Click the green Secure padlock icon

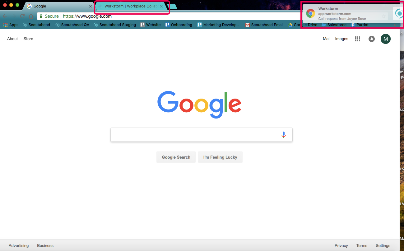[41, 16]
